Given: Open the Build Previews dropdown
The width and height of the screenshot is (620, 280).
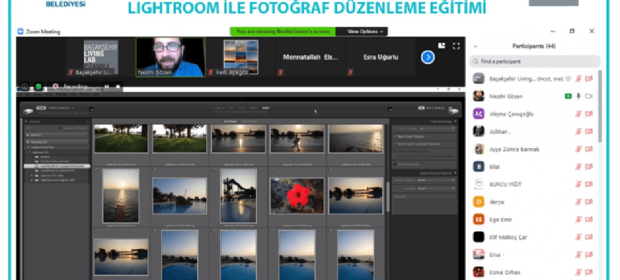Looking at the screenshot, I should pos(437,129).
